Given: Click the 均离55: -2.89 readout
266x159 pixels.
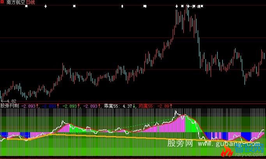Looking at the screenshot, I should click(x=154, y=106).
